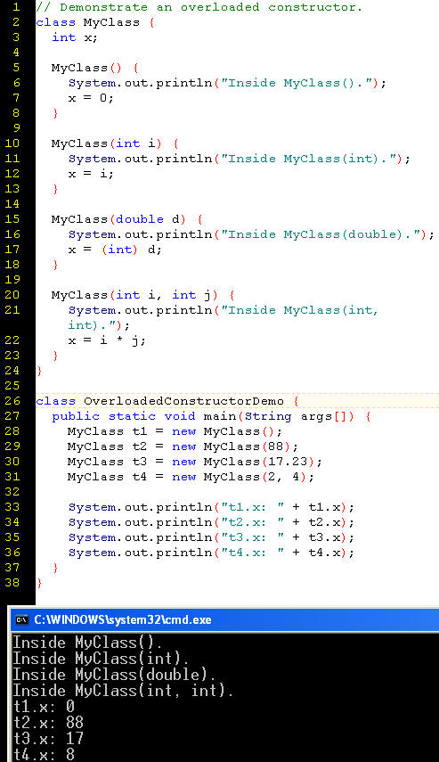Click line number 1 in the gutter
The image size is (439, 762).
[x=16, y=7]
